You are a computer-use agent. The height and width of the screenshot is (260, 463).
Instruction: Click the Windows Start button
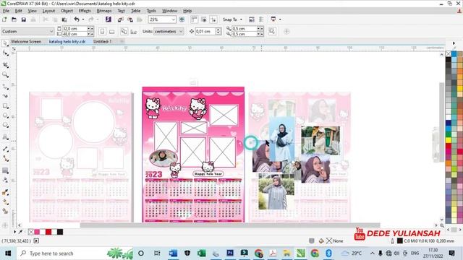(8, 253)
